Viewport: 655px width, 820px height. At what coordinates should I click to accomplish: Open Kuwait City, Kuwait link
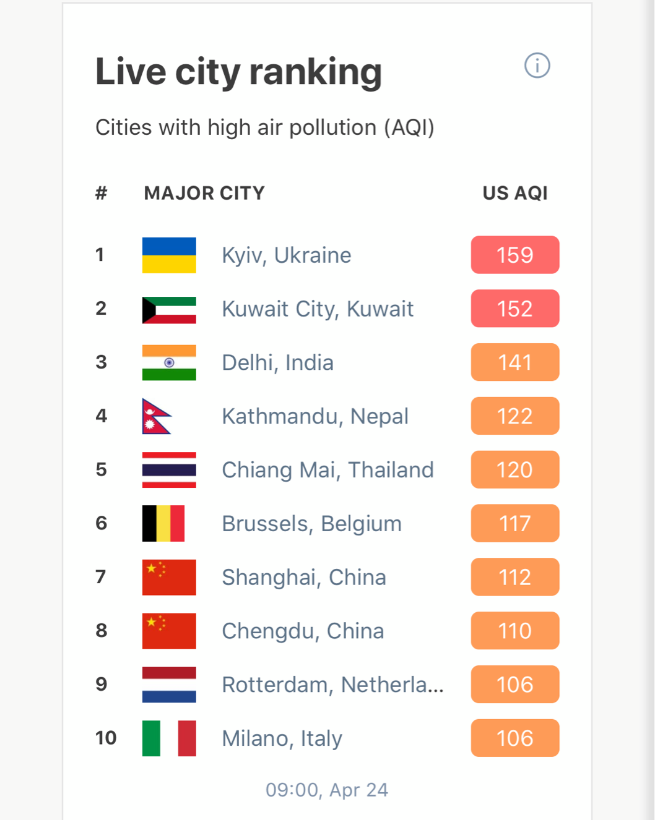[x=318, y=309]
